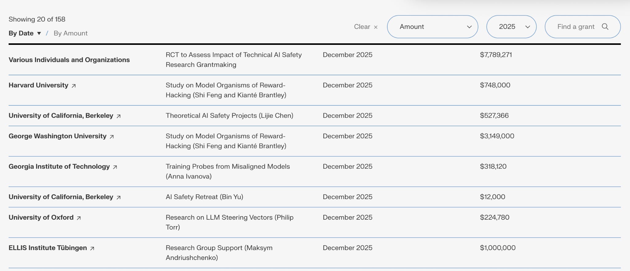Click the x icon next to Clear

point(376,27)
